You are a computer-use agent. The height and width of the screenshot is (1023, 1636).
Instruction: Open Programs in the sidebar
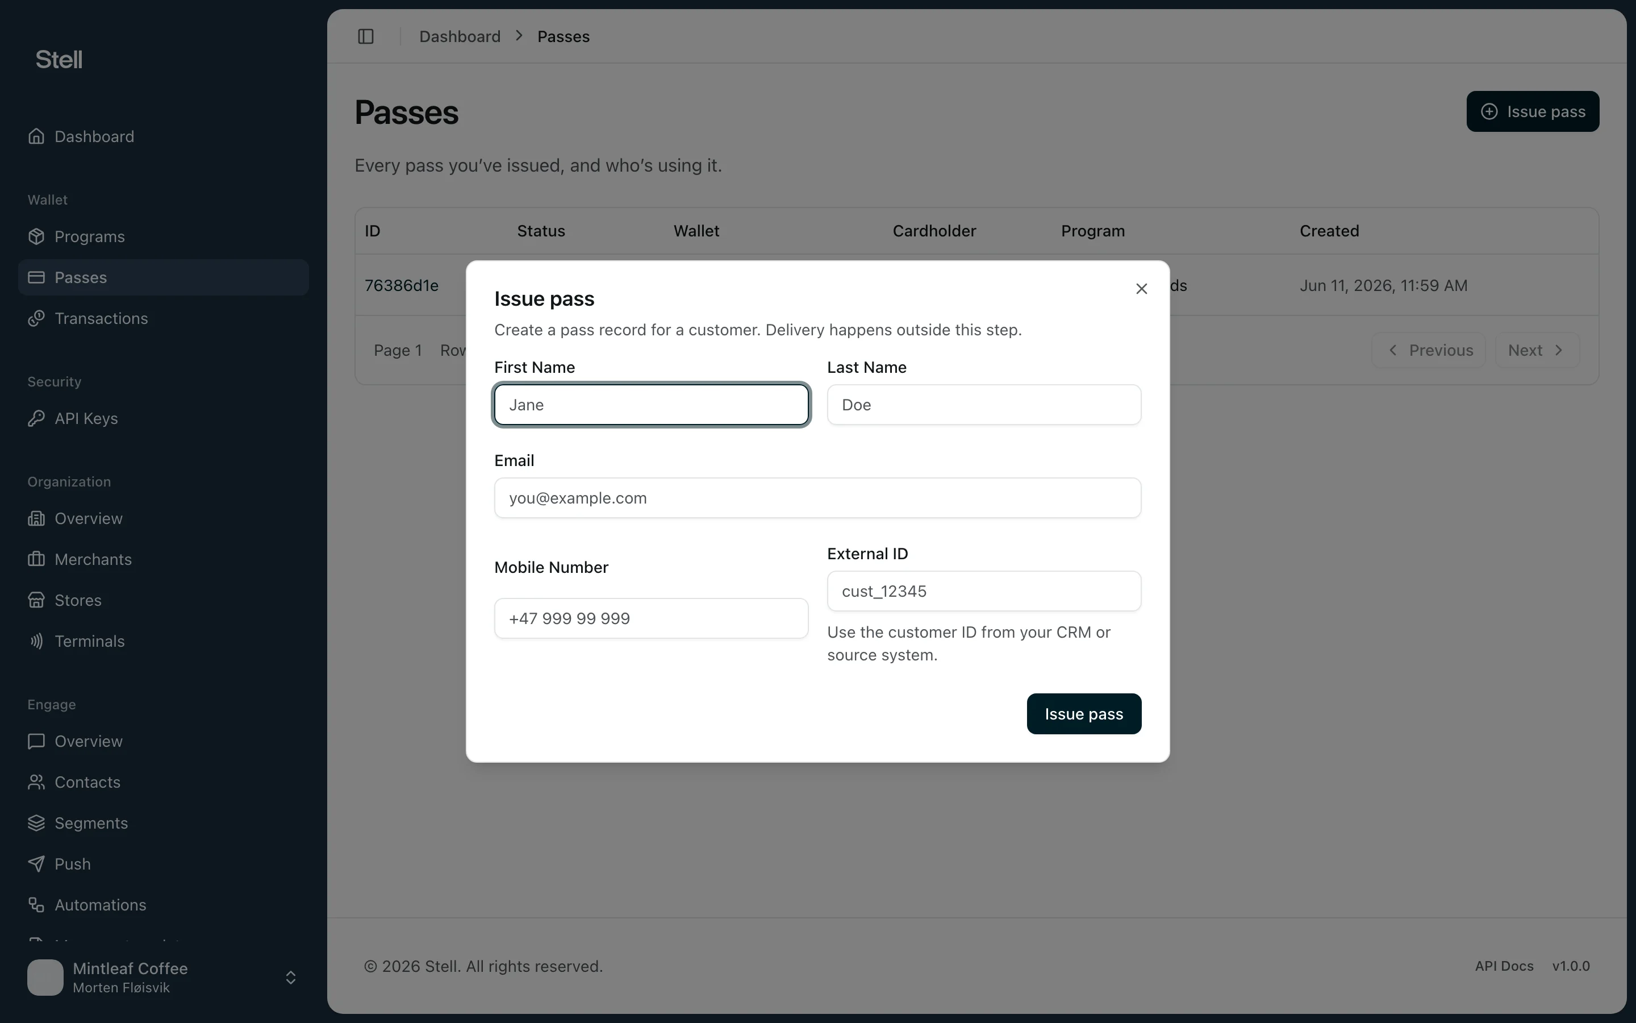[x=164, y=237]
